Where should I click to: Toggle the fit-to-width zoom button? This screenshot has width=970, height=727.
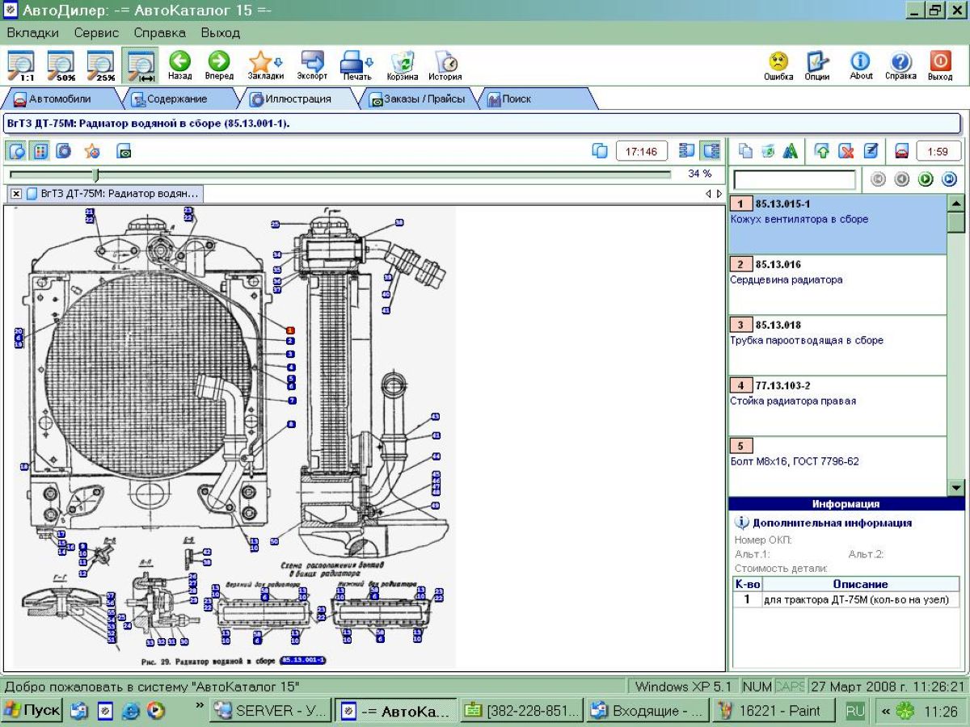(141, 65)
